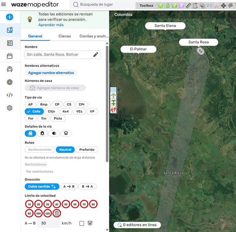236x232 pixels.
Task: Switch to the Cierres tab
Action: point(65,36)
